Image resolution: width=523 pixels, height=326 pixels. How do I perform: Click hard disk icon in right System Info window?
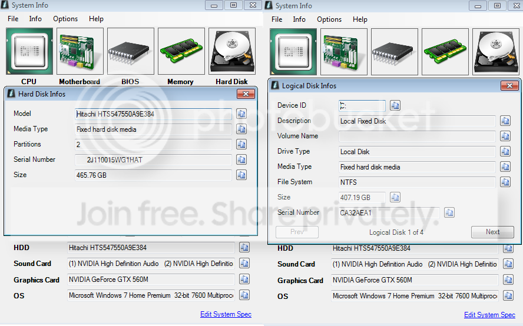[x=496, y=52]
